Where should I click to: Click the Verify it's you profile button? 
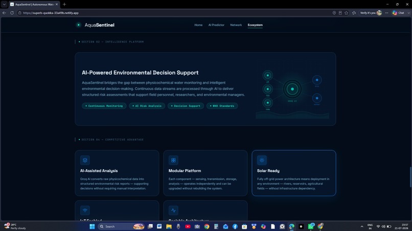tap(371, 13)
